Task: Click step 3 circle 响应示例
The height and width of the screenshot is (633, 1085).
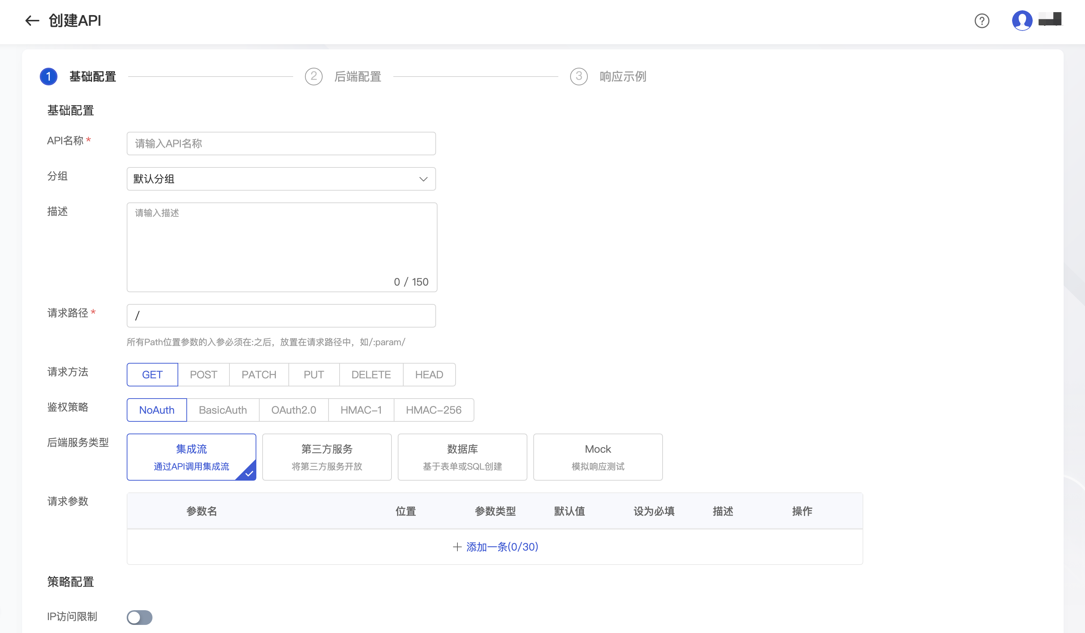Action: [x=579, y=77]
